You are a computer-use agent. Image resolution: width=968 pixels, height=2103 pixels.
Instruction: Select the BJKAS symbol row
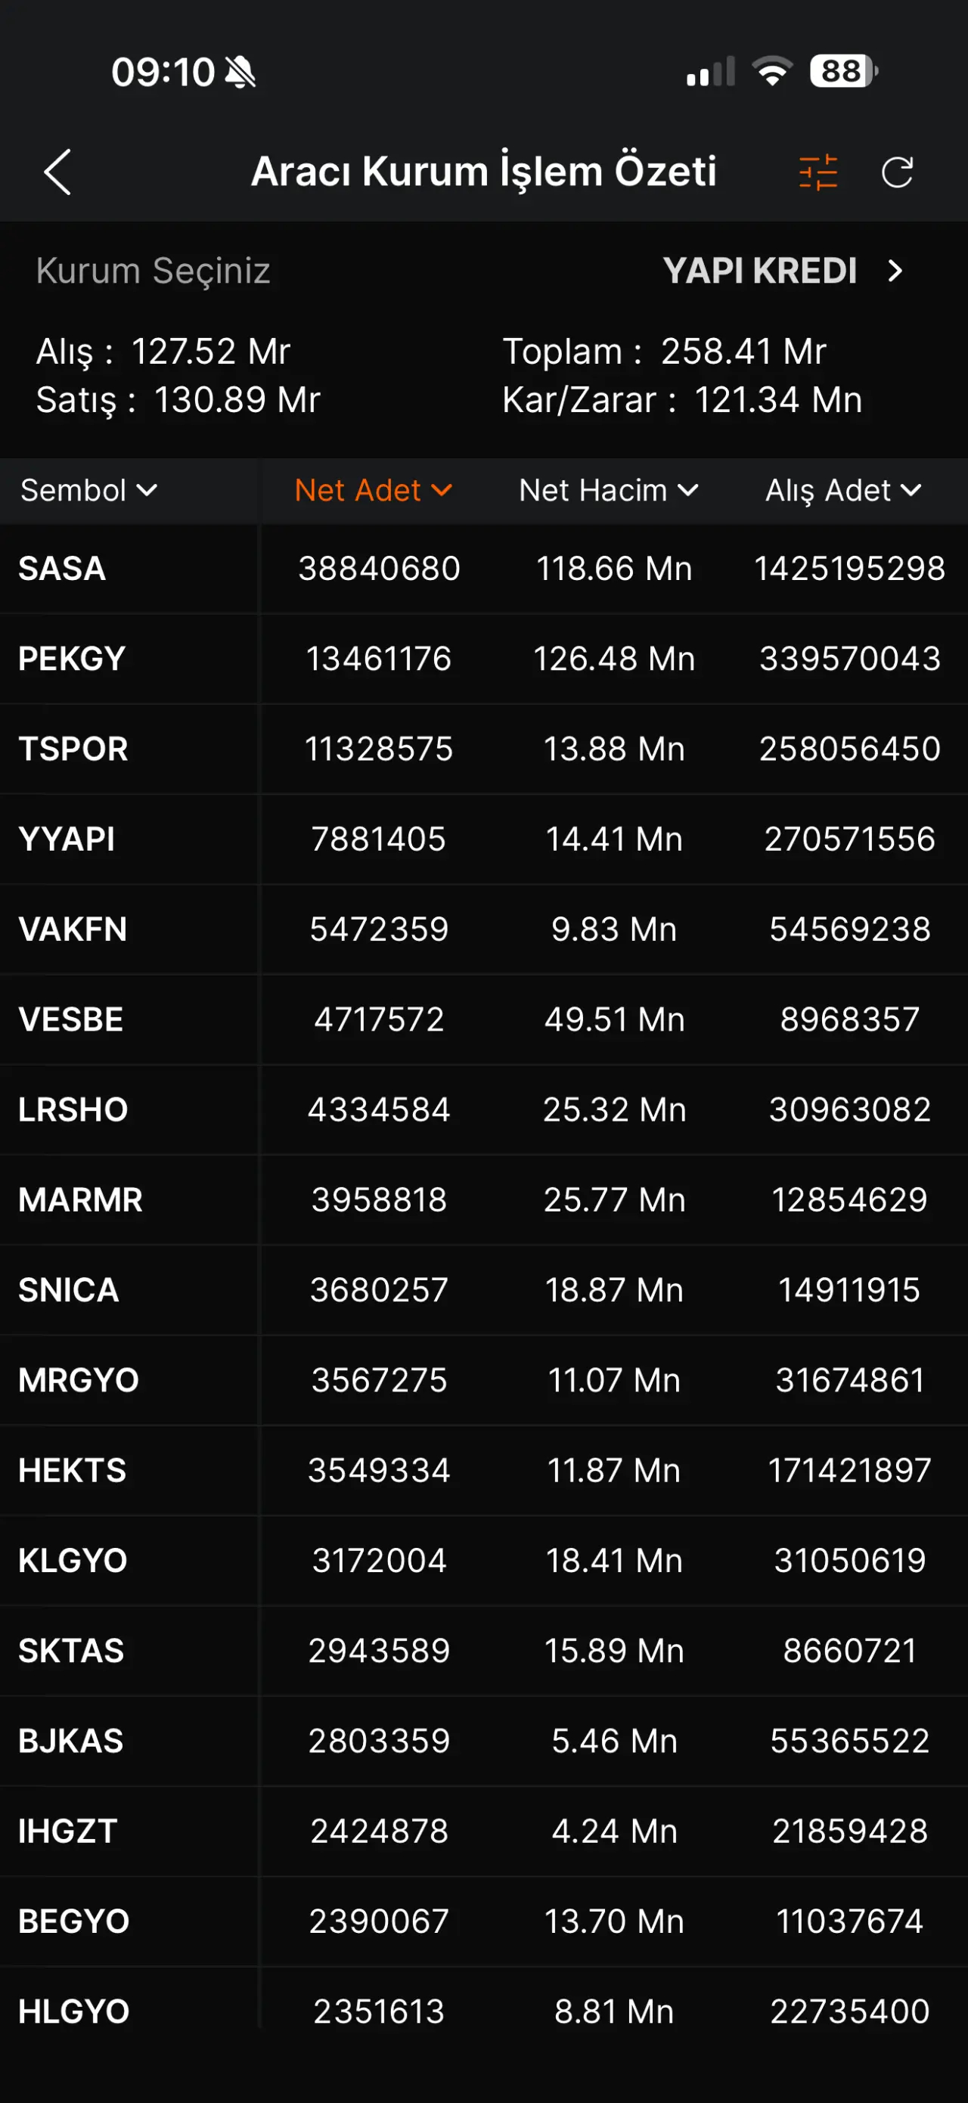point(71,1742)
